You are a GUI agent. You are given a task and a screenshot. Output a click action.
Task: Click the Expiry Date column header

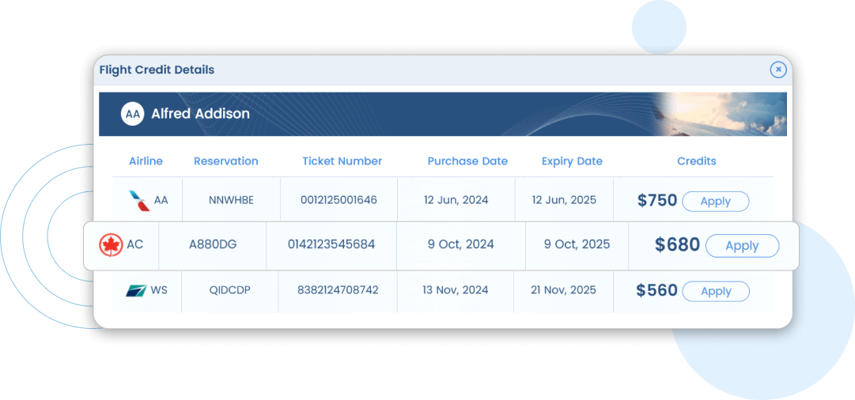point(572,161)
